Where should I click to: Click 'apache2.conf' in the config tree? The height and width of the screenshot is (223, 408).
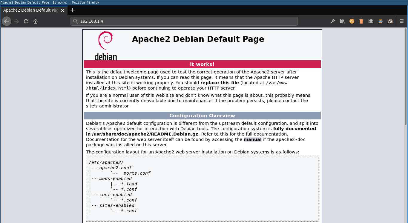[x=115, y=168]
